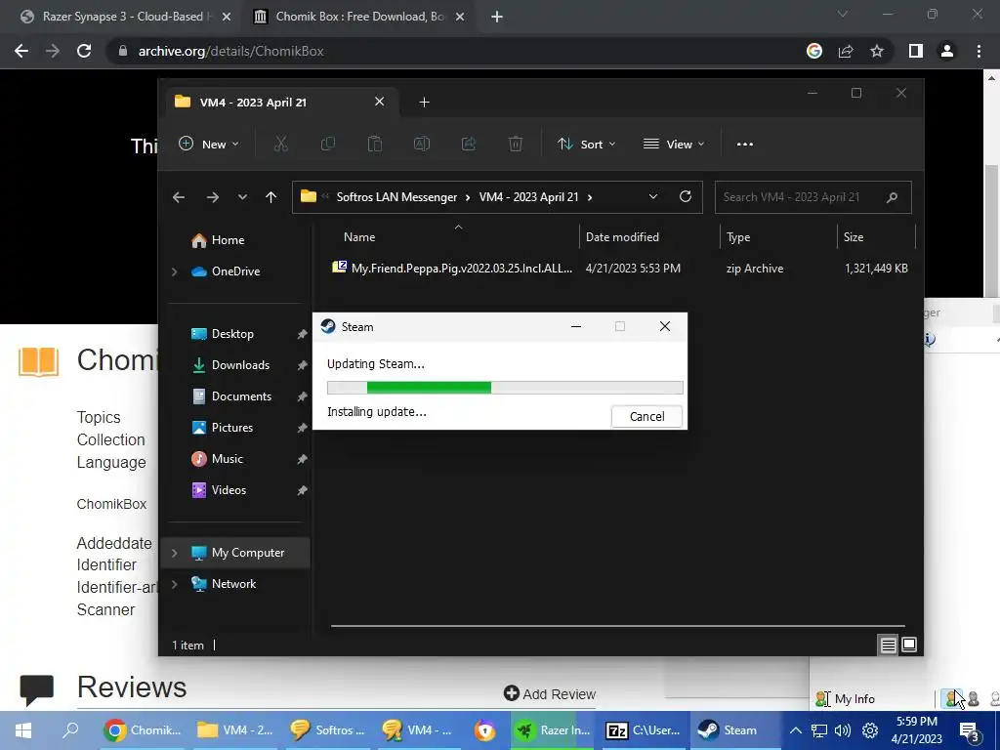Go back in File Explorer
The image size is (1000, 750).
tap(179, 197)
